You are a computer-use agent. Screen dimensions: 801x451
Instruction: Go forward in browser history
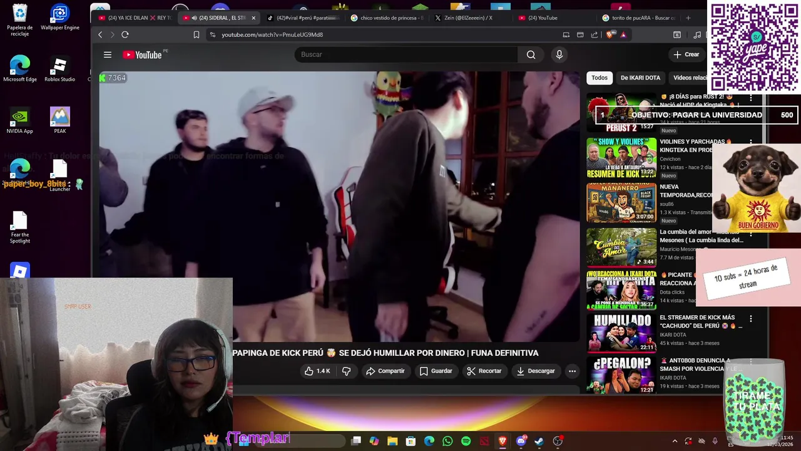[x=113, y=34]
